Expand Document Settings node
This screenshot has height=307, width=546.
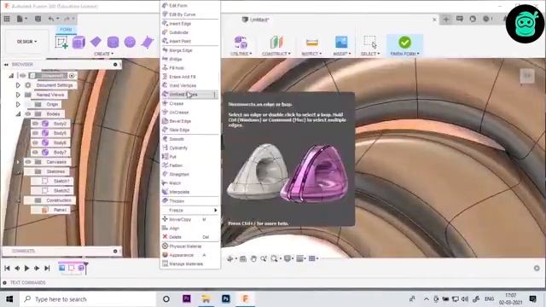(18, 85)
